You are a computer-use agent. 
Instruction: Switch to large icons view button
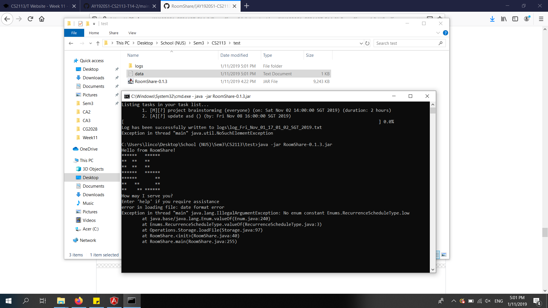[x=444, y=255]
